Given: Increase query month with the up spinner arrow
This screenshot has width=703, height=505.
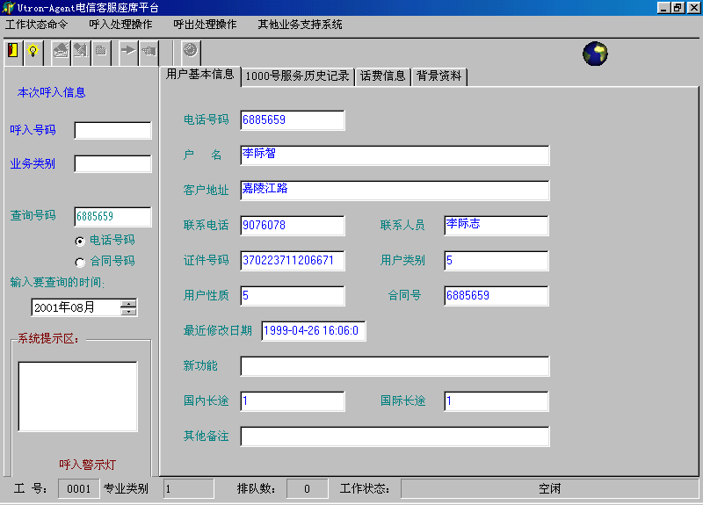Looking at the screenshot, I should [129, 304].
